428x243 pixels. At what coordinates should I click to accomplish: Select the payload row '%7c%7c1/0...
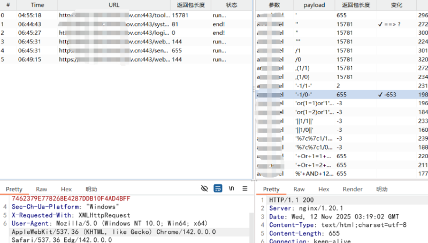coord(341,147)
